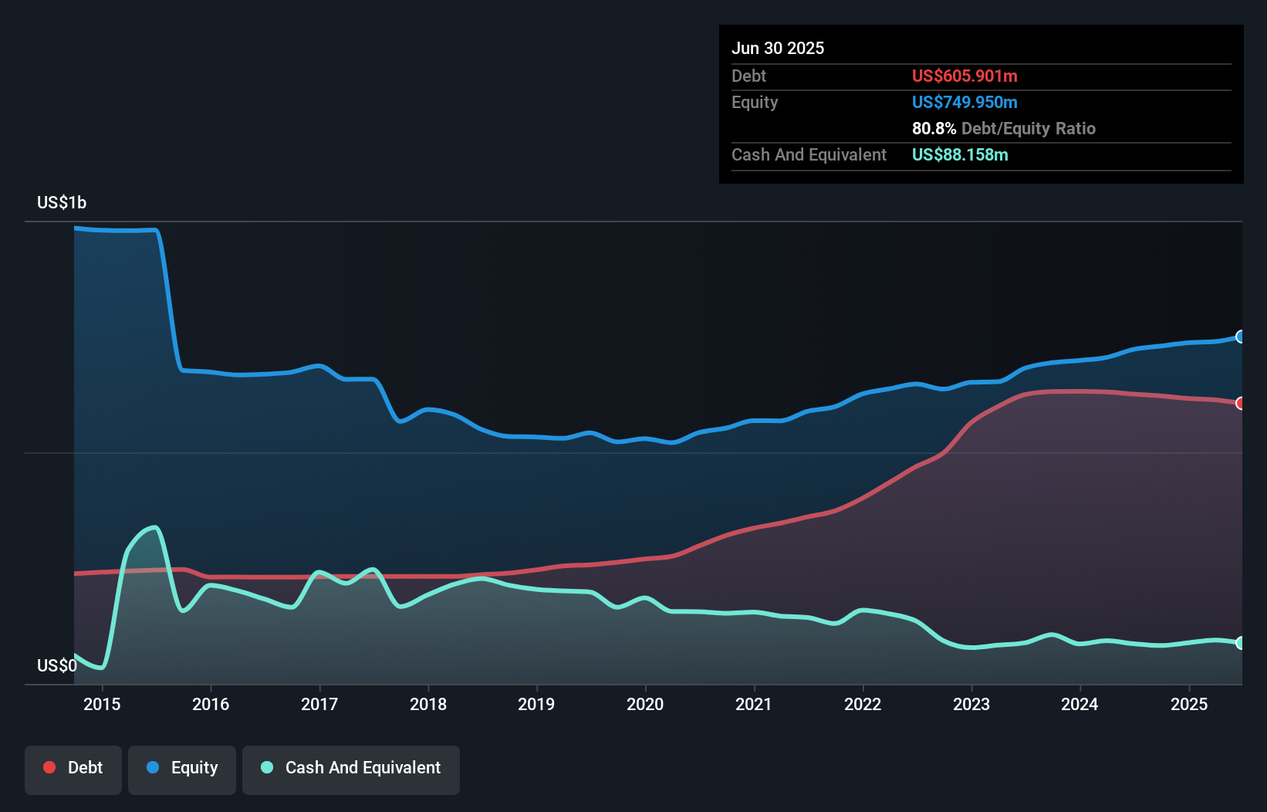Click the red Debt legend dot icon
This screenshot has width=1267, height=812.
click(x=49, y=767)
